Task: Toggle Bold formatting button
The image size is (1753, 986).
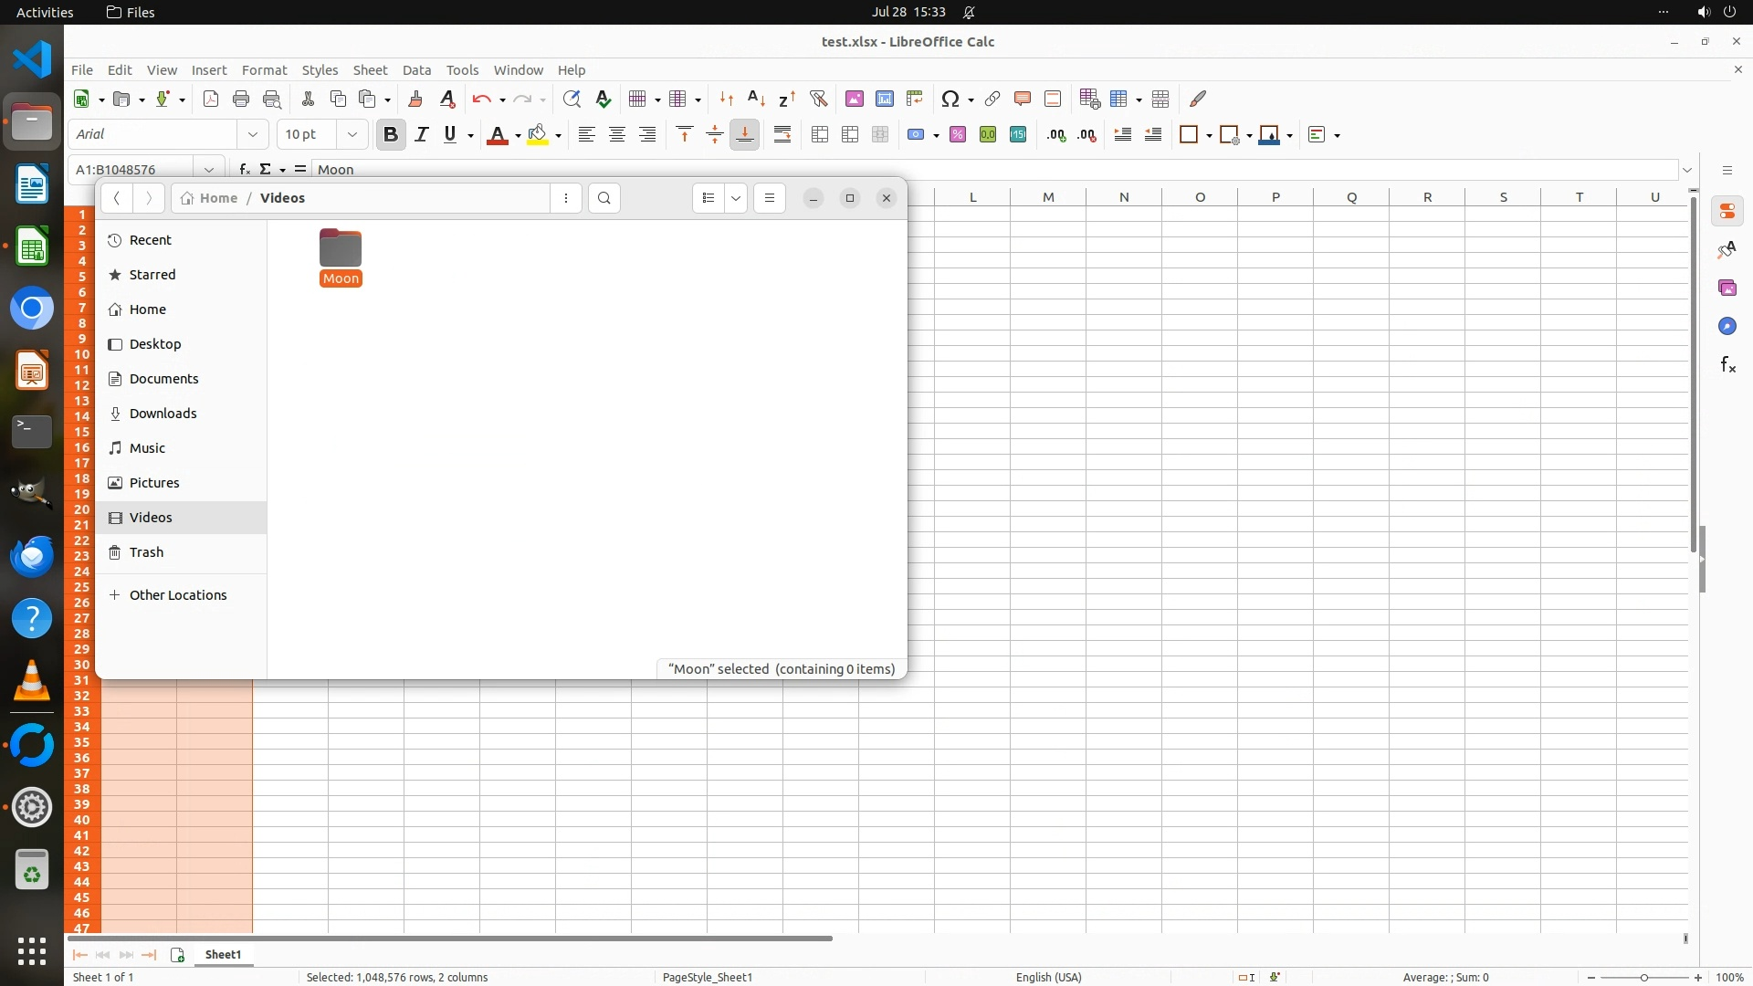Action: (x=391, y=134)
